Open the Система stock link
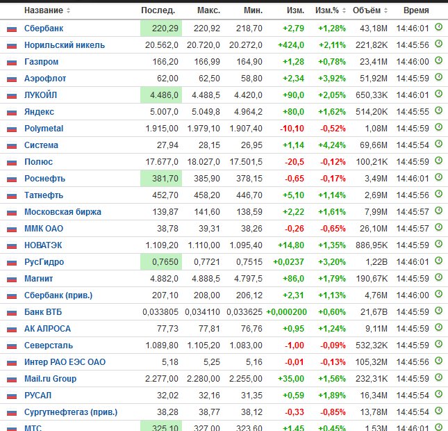This screenshot has height=431, width=448. [x=41, y=145]
